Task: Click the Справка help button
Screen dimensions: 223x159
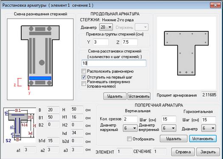Action: 183,152
